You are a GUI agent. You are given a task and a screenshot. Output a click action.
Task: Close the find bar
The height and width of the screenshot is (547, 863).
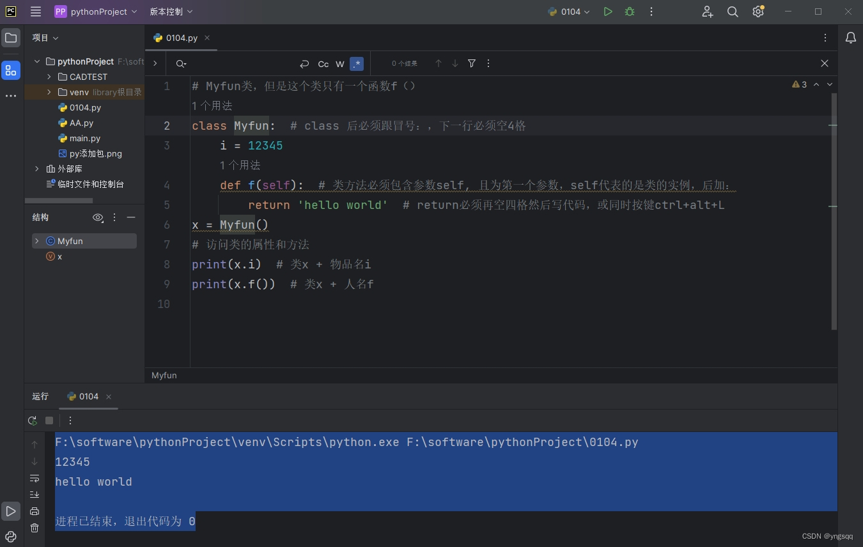pos(825,63)
